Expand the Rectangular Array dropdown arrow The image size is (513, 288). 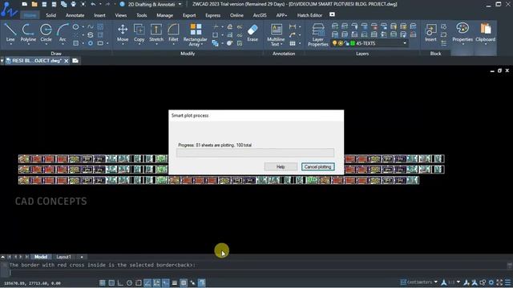(201, 45)
